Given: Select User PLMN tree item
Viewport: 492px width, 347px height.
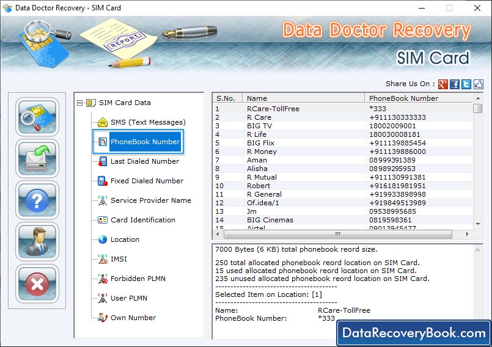Looking at the screenshot, I should tap(128, 298).
